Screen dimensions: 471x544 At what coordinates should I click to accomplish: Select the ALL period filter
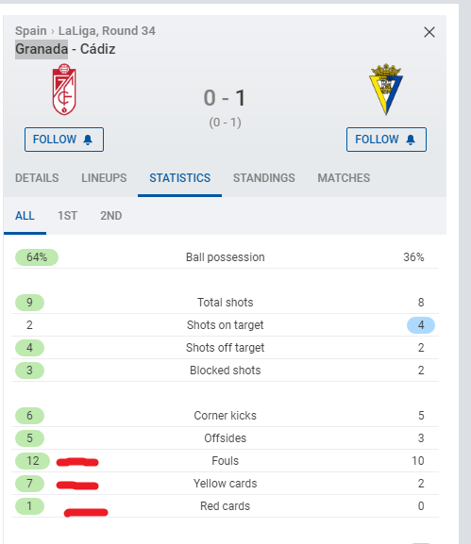point(25,216)
